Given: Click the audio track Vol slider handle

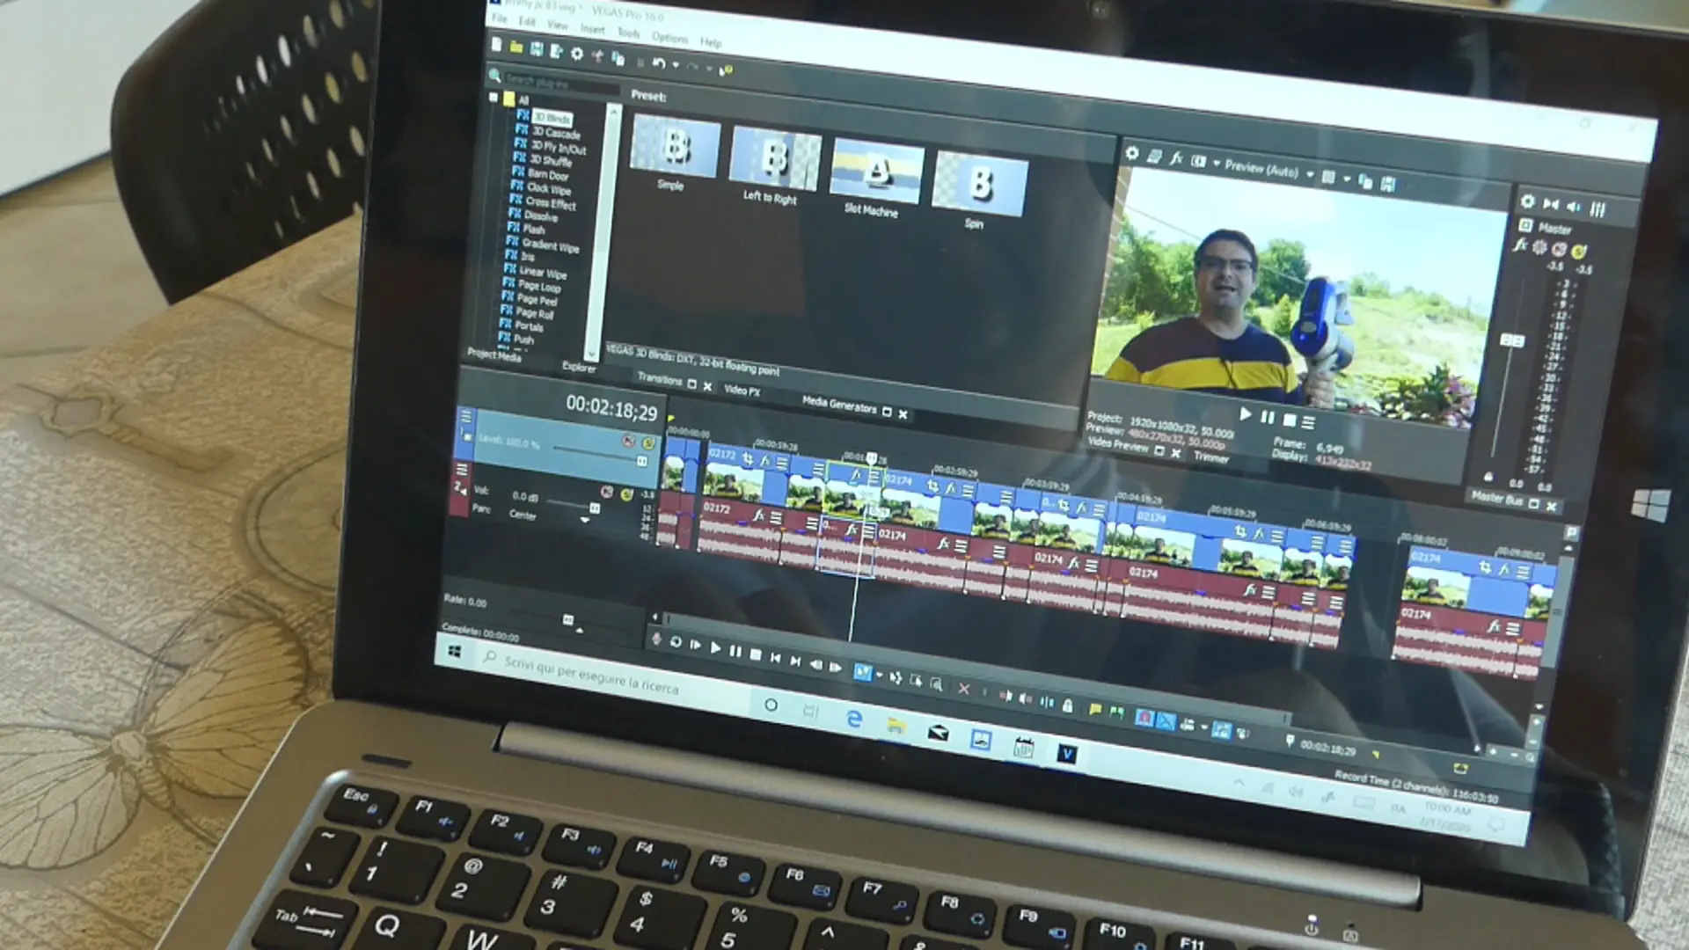Looking at the screenshot, I should (x=595, y=508).
